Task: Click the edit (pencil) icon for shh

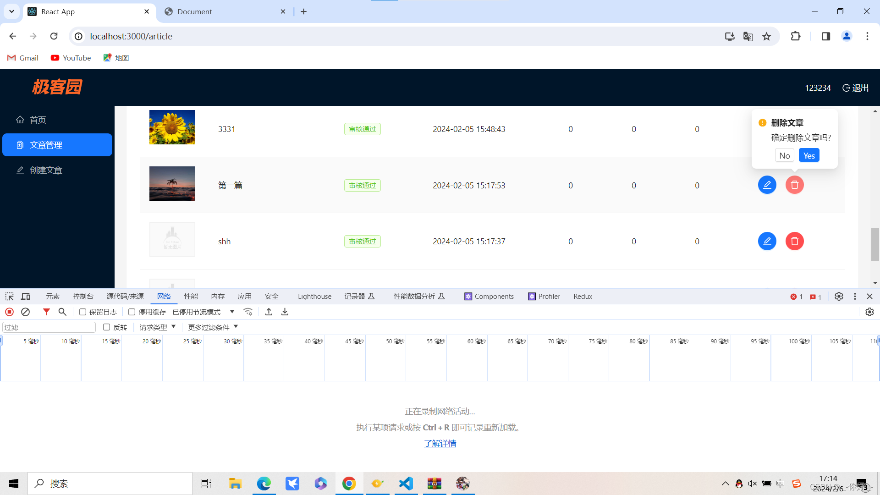Action: pos(767,241)
